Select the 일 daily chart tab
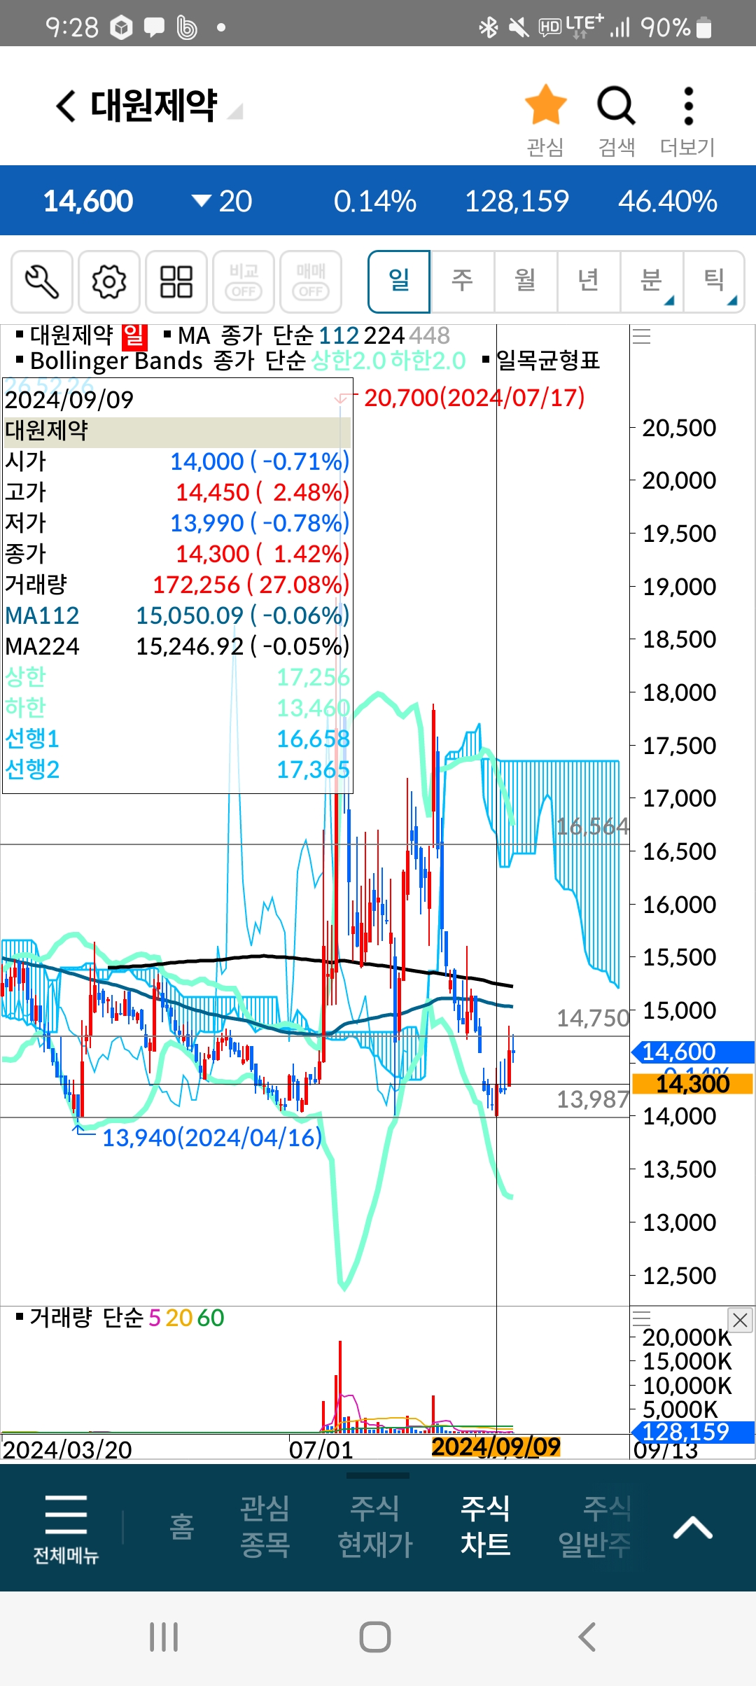 [x=399, y=281]
